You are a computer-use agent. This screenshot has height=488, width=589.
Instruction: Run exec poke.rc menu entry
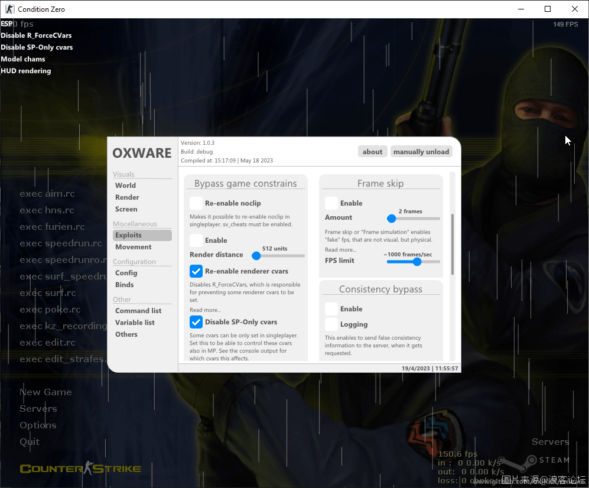[50, 310]
